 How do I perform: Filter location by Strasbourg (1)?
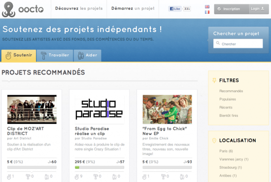coord(231,167)
